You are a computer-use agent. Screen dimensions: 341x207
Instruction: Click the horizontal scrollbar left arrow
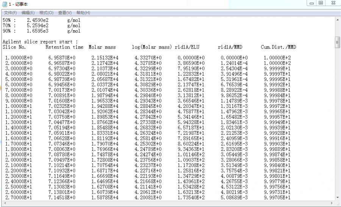point(5,203)
